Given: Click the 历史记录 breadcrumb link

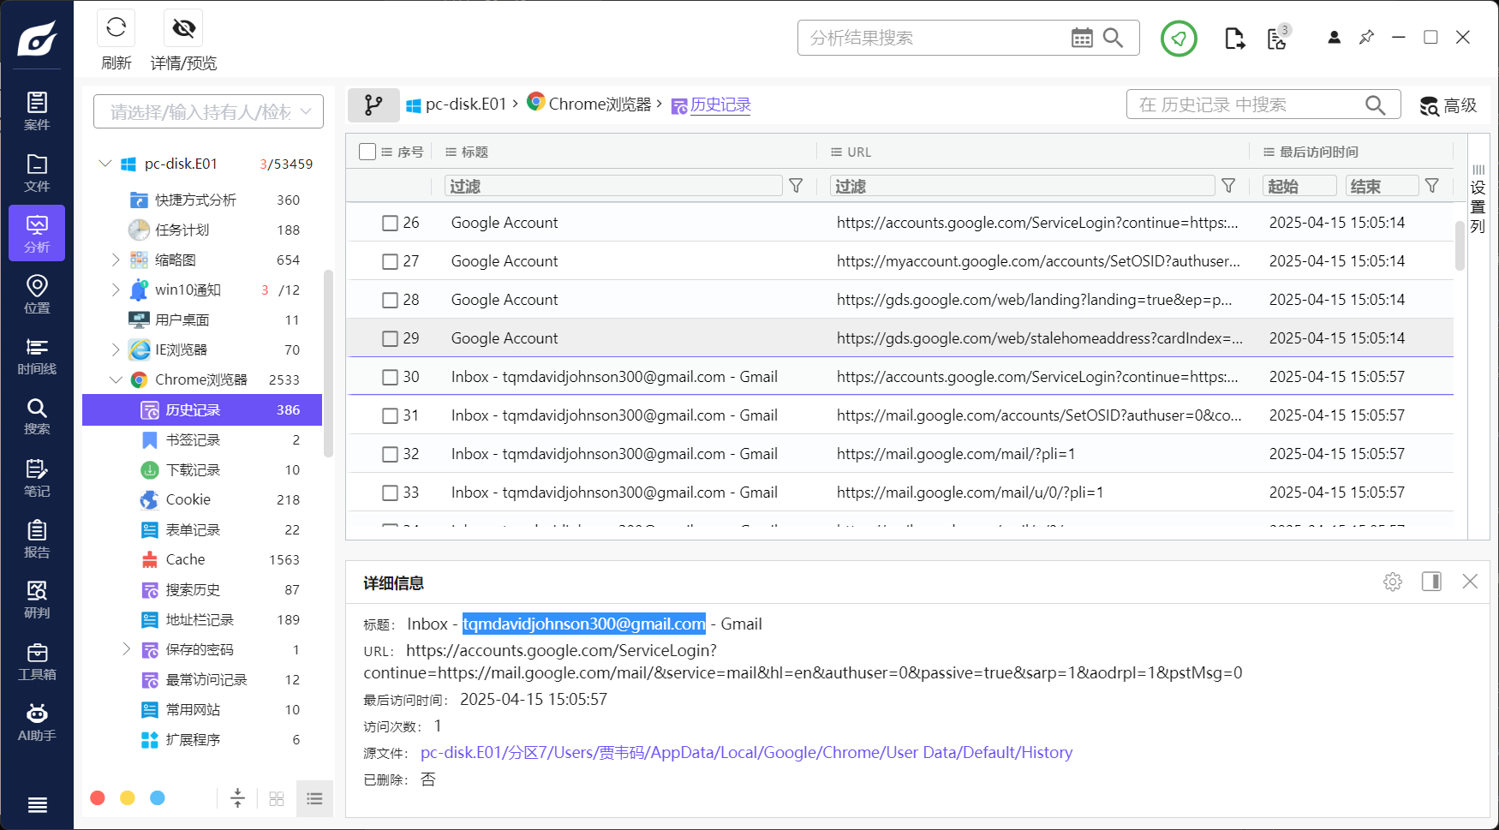Looking at the screenshot, I should coord(720,104).
